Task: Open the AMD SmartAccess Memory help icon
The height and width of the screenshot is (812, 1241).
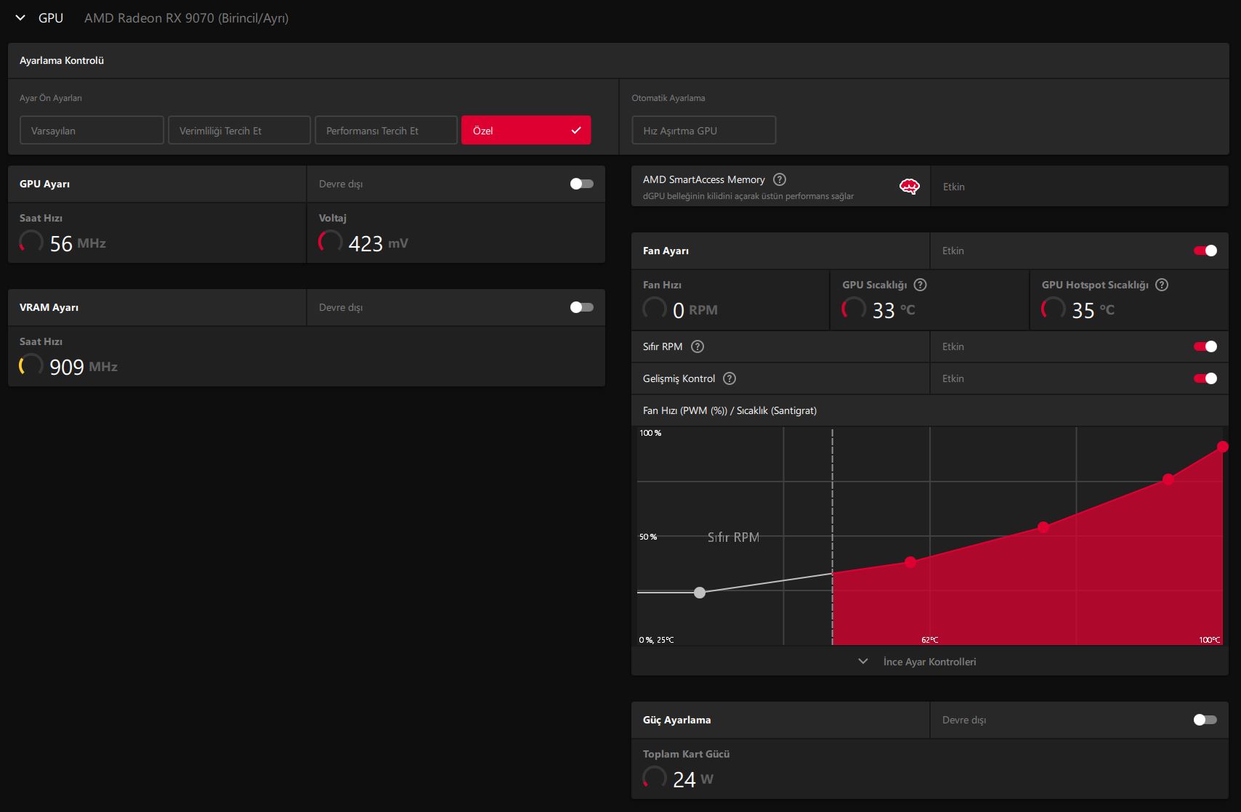Action: pyautogui.click(x=780, y=179)
